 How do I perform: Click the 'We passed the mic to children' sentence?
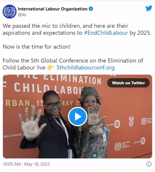tap(42, 26)
